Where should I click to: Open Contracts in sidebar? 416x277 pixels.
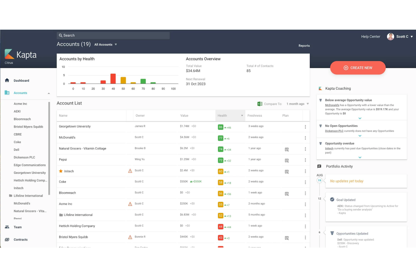point(21,239)
